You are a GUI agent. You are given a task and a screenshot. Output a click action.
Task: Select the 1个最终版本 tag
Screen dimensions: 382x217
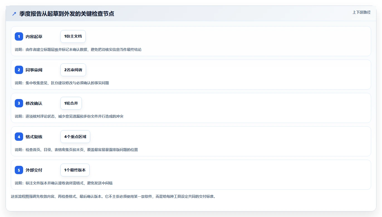[75, 170]
